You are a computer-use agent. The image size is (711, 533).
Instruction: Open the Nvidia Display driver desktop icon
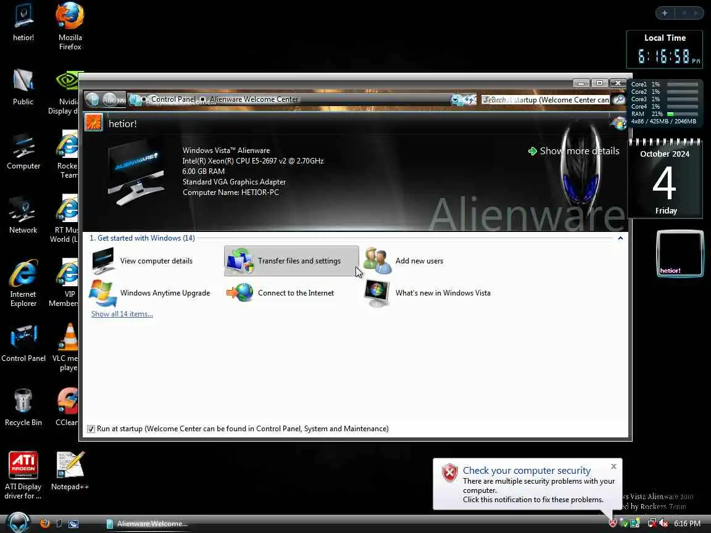tap(65, 93)
